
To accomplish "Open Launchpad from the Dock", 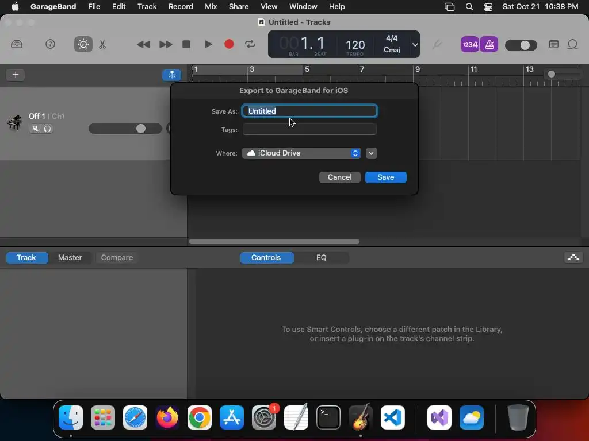I will pyautogui.click(x=103, y=417).
